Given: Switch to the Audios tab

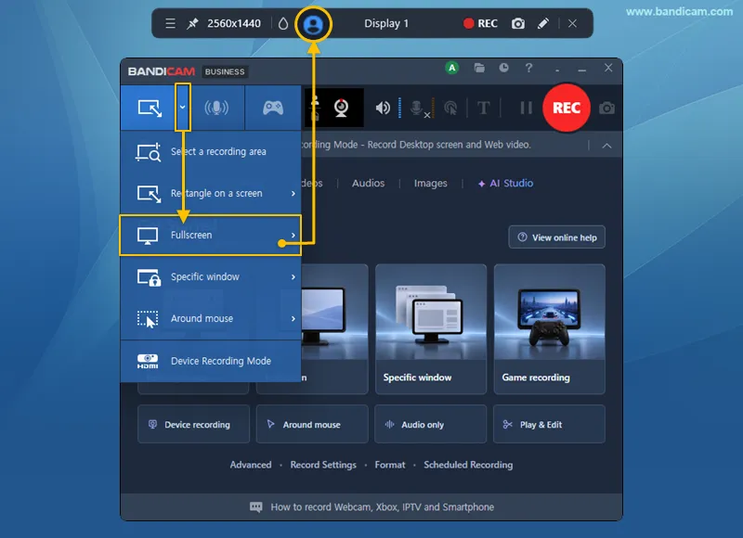Looking at the screenshot, I should point(368,183).
